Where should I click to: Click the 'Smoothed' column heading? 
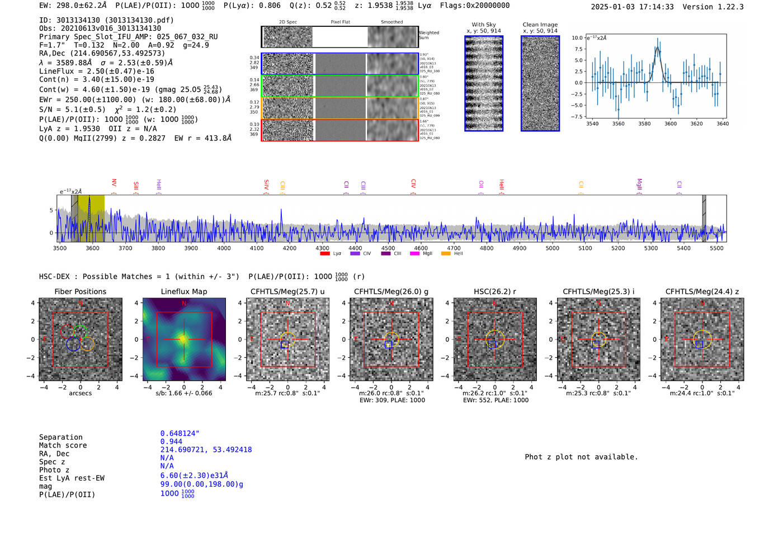click(x=392, y=22)
